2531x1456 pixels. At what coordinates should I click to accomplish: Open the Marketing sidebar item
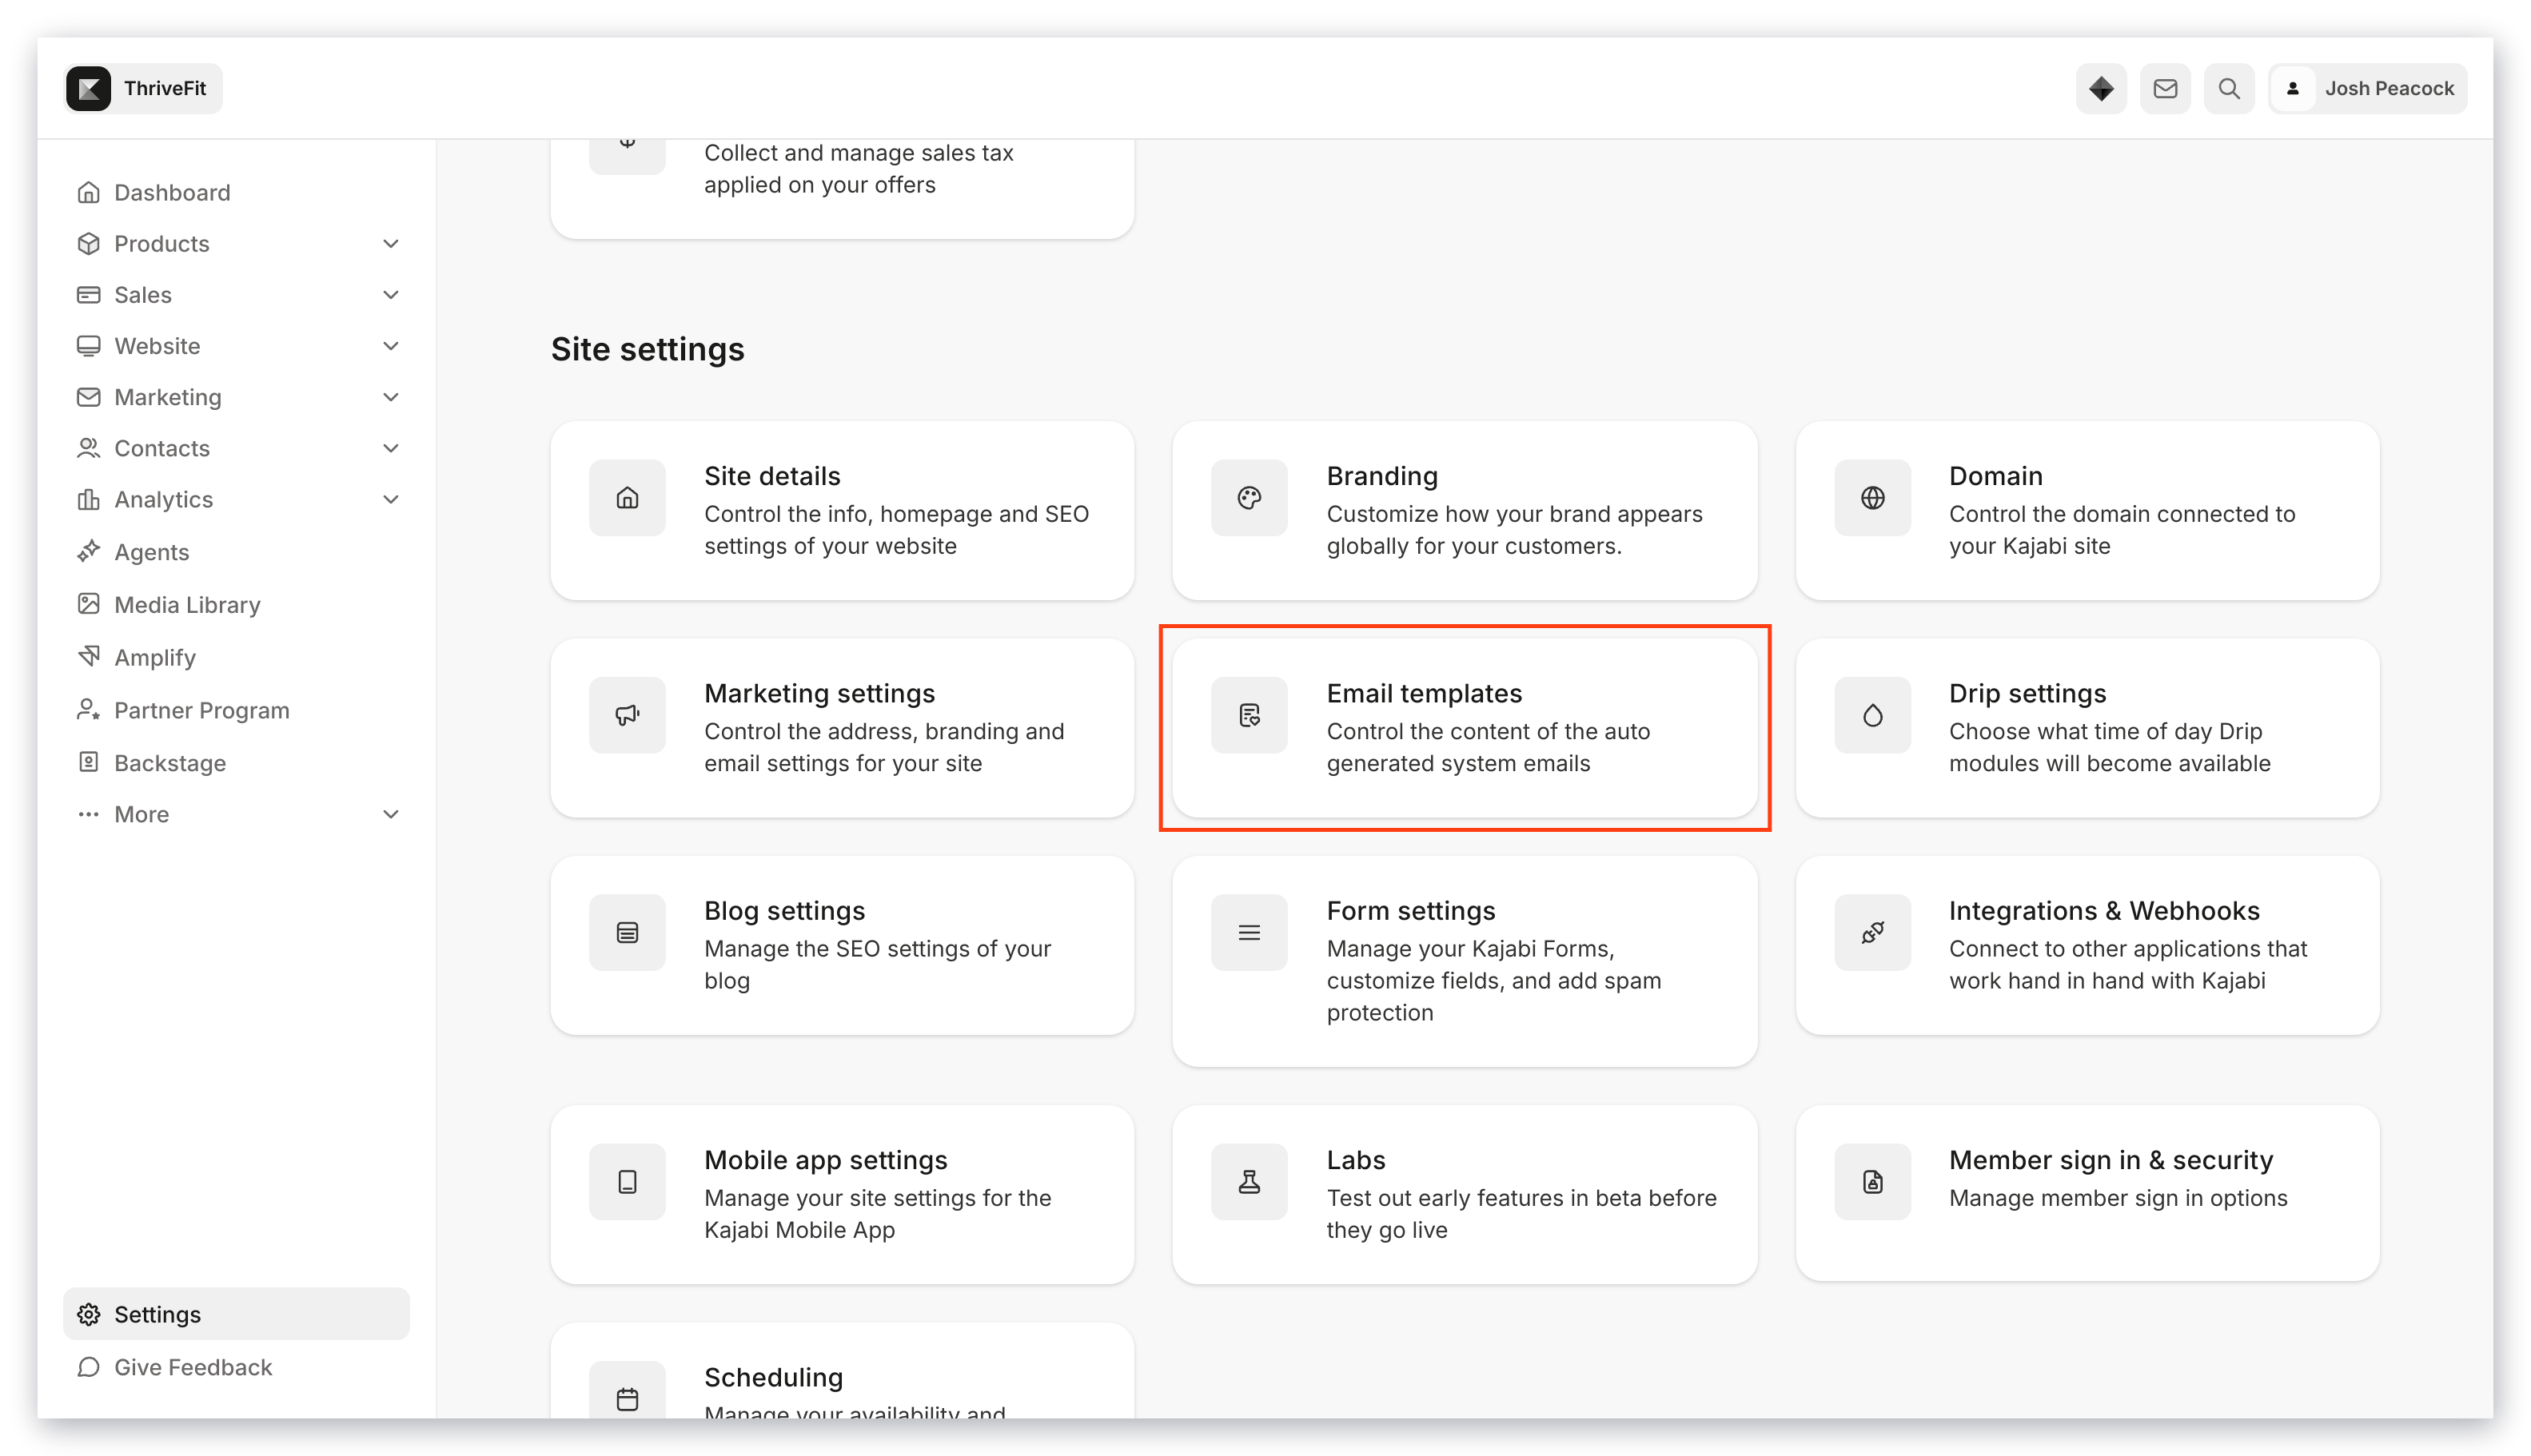click(167, 397)
